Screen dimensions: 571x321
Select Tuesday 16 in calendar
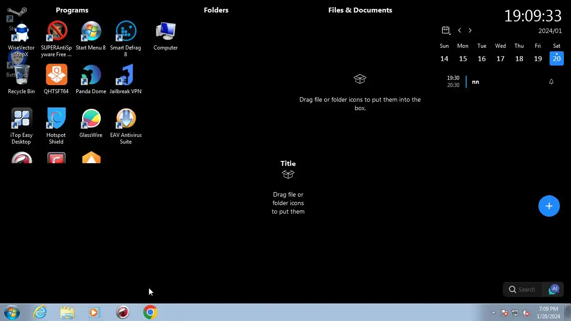(482, 58)
